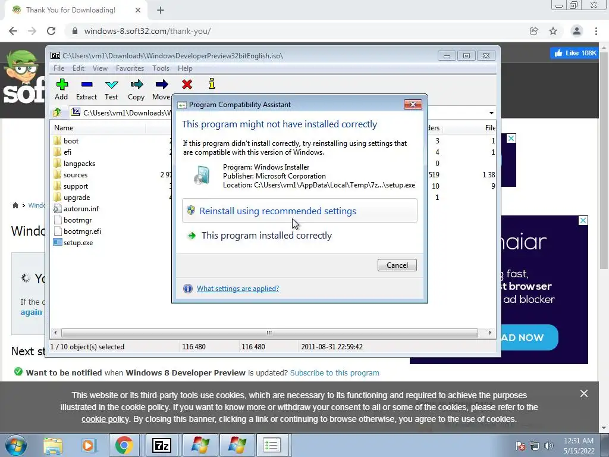This screenshot has height=457, width=609.
Task: Click the Facebook Like 108K button
Action: (x=575, y=53)
